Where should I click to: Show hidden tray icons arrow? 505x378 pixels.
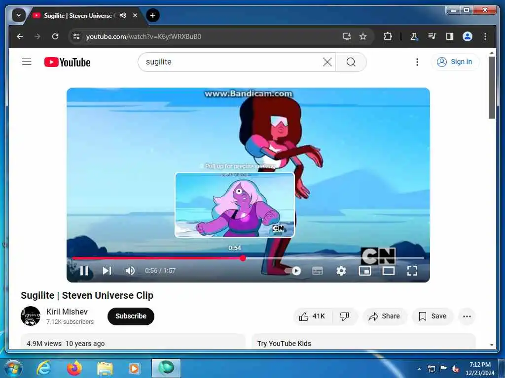tap(419, 368)
